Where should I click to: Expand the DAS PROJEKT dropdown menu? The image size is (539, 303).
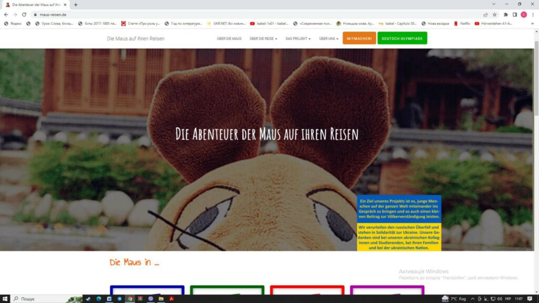click(x=298, y=39)
